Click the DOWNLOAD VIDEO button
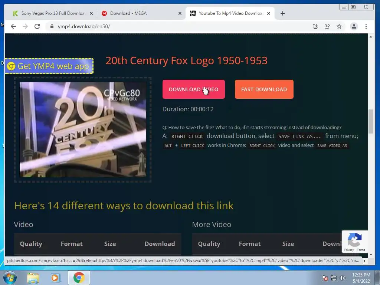This screenshot has width=380, height=285. (x=194, y=89)
